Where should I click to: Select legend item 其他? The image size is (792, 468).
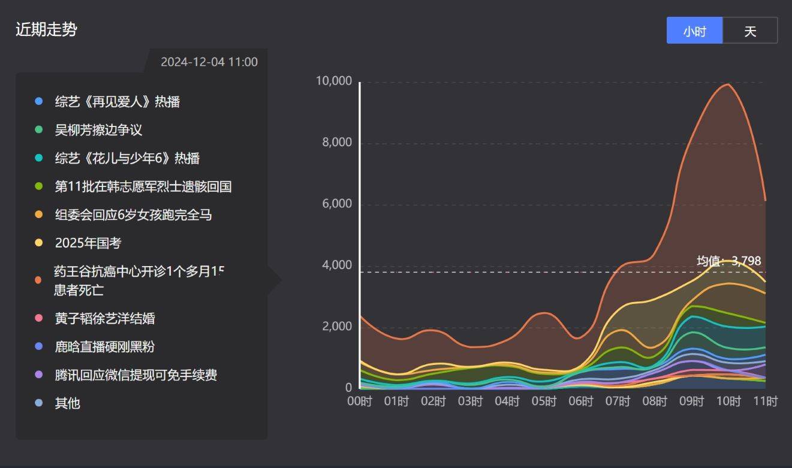click(x=67, y=403)
